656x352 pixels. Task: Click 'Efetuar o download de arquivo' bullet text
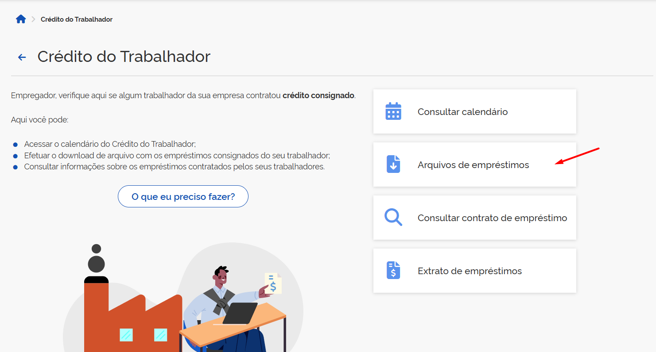(x=177, y=156)
